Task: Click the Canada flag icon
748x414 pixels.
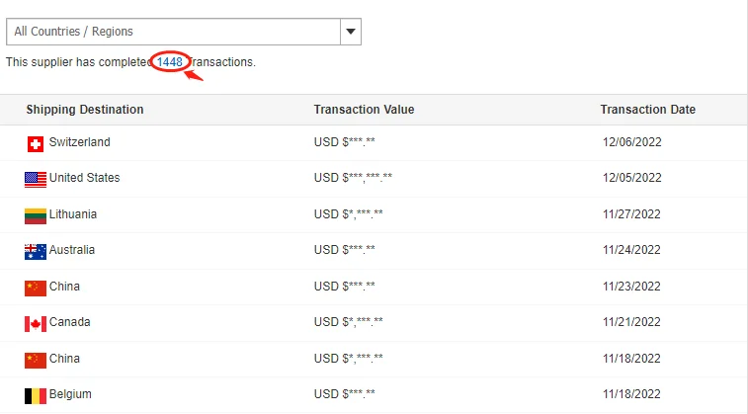Action: [x=36, y=324]
